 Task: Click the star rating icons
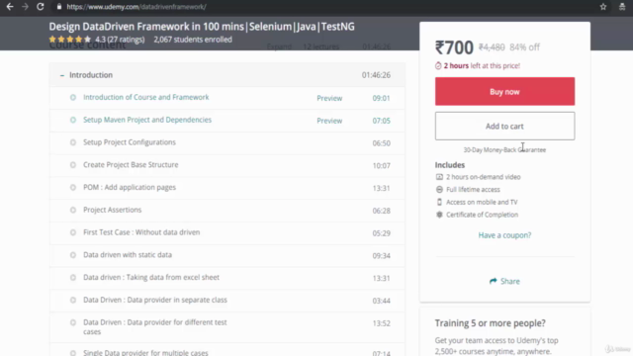(x=70, y=40)
